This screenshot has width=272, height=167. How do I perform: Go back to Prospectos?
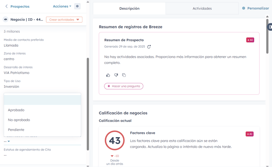17,6
